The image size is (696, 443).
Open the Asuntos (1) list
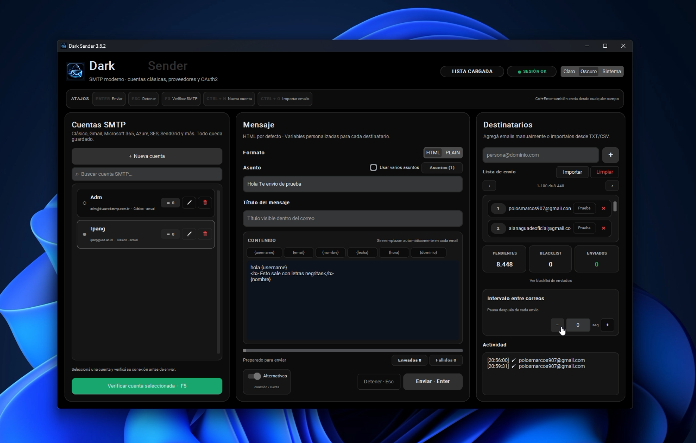(442, 167)
